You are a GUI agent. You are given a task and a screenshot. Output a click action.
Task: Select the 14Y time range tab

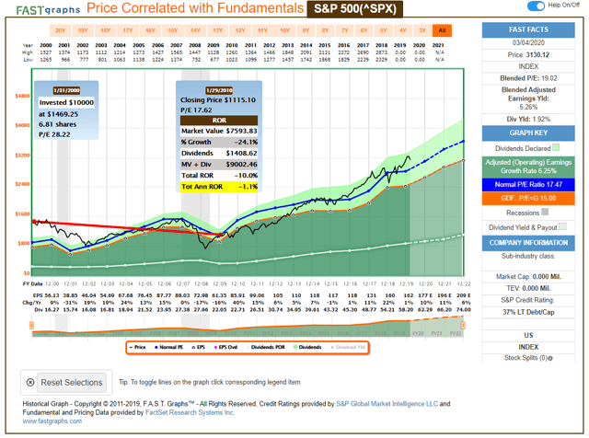tap(195, 30)
